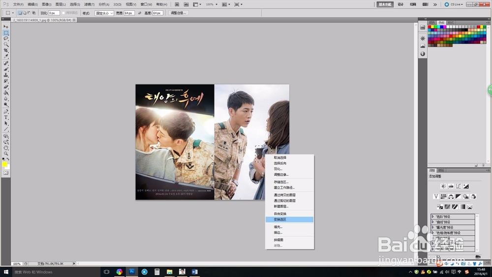Select the Hand tool
492x277 pixels.
tap(6, 148)
